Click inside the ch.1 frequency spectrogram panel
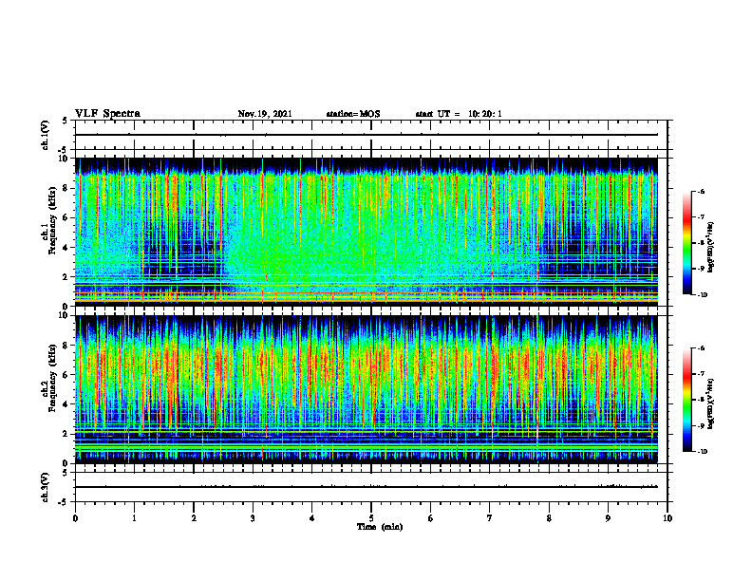The height and width of the screenshot is (581, 752). coord(367,232)
